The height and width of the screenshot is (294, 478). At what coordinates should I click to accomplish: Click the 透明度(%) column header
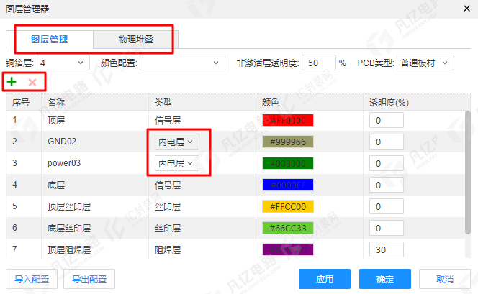point(417,102)
